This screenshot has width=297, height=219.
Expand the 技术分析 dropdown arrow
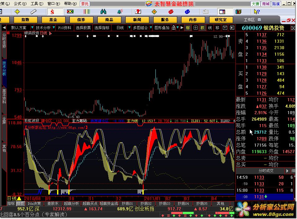(x=54, y=28)
